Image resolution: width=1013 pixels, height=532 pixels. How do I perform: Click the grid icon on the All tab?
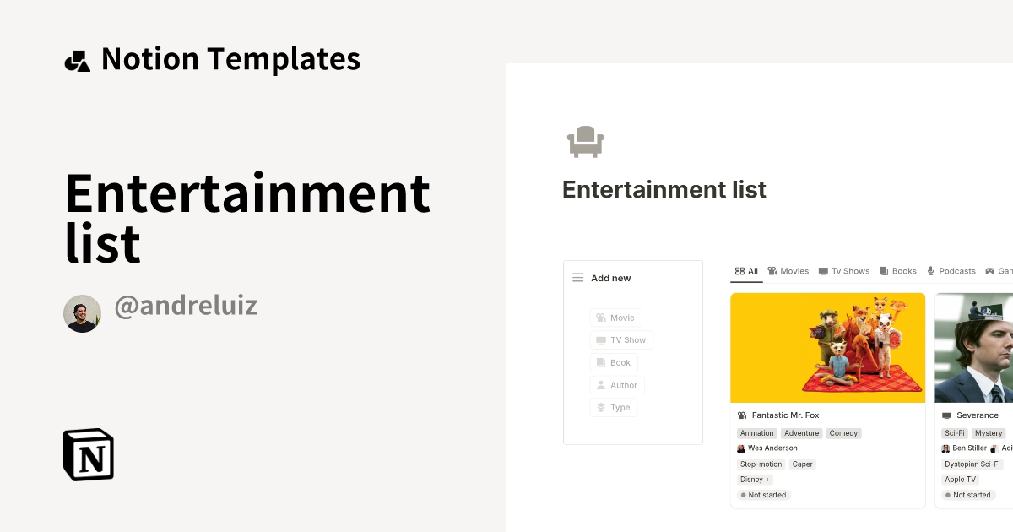click(x=738, y=271)
